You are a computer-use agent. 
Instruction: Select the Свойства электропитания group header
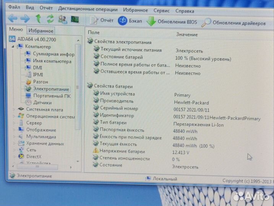[119, 42]
